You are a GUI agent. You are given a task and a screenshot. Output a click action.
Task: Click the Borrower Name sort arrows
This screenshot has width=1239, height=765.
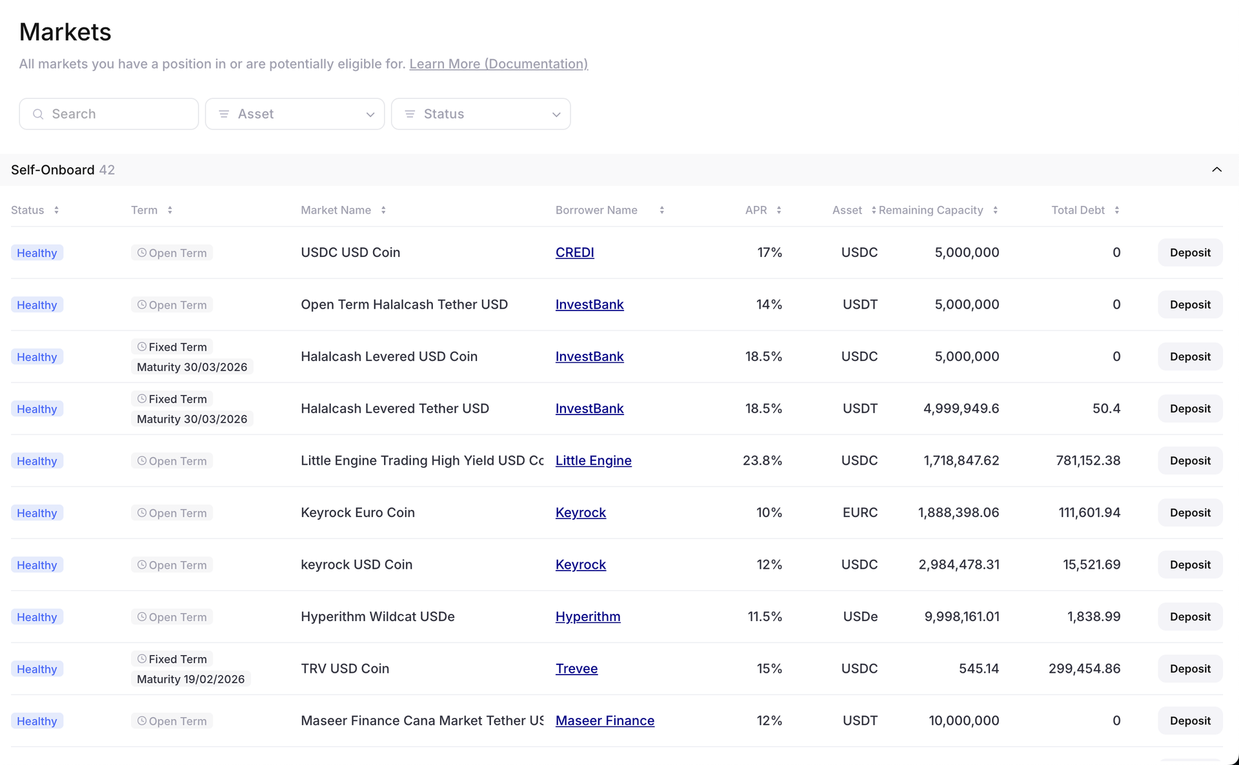662,210
